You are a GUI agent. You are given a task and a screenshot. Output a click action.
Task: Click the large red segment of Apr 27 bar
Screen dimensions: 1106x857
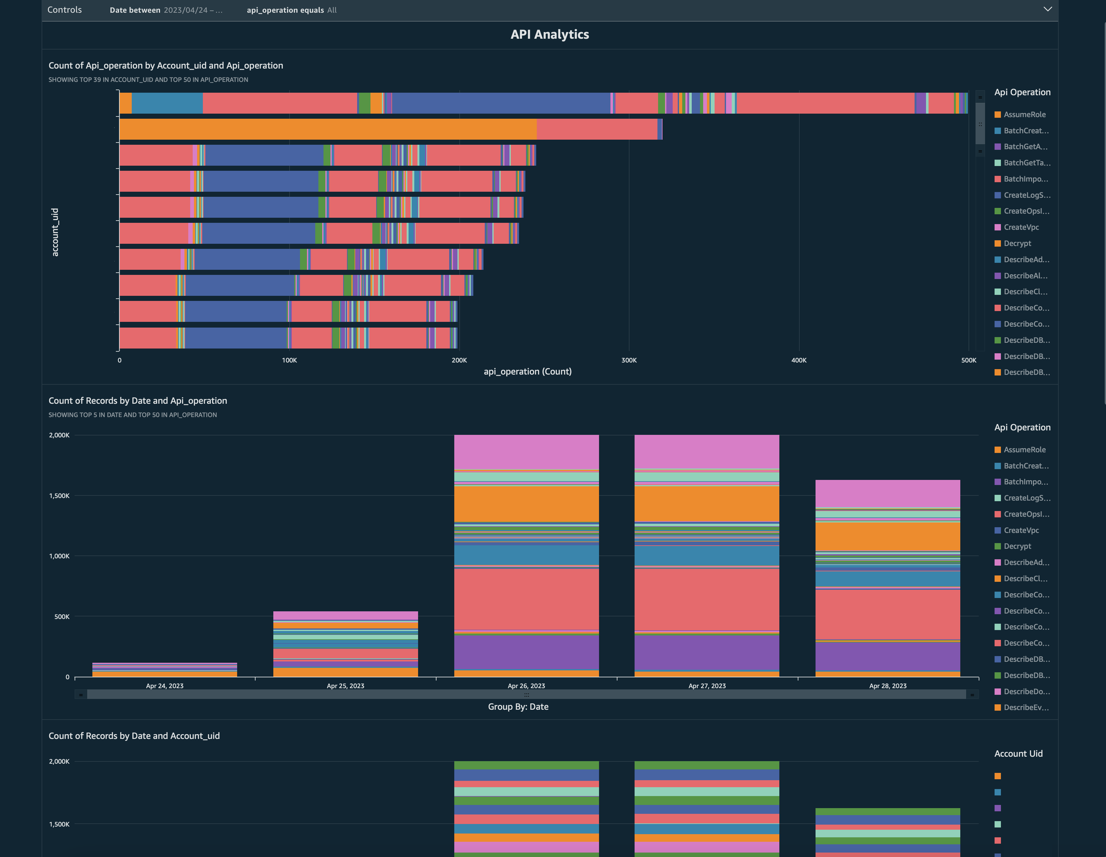[x=706, y=600]
